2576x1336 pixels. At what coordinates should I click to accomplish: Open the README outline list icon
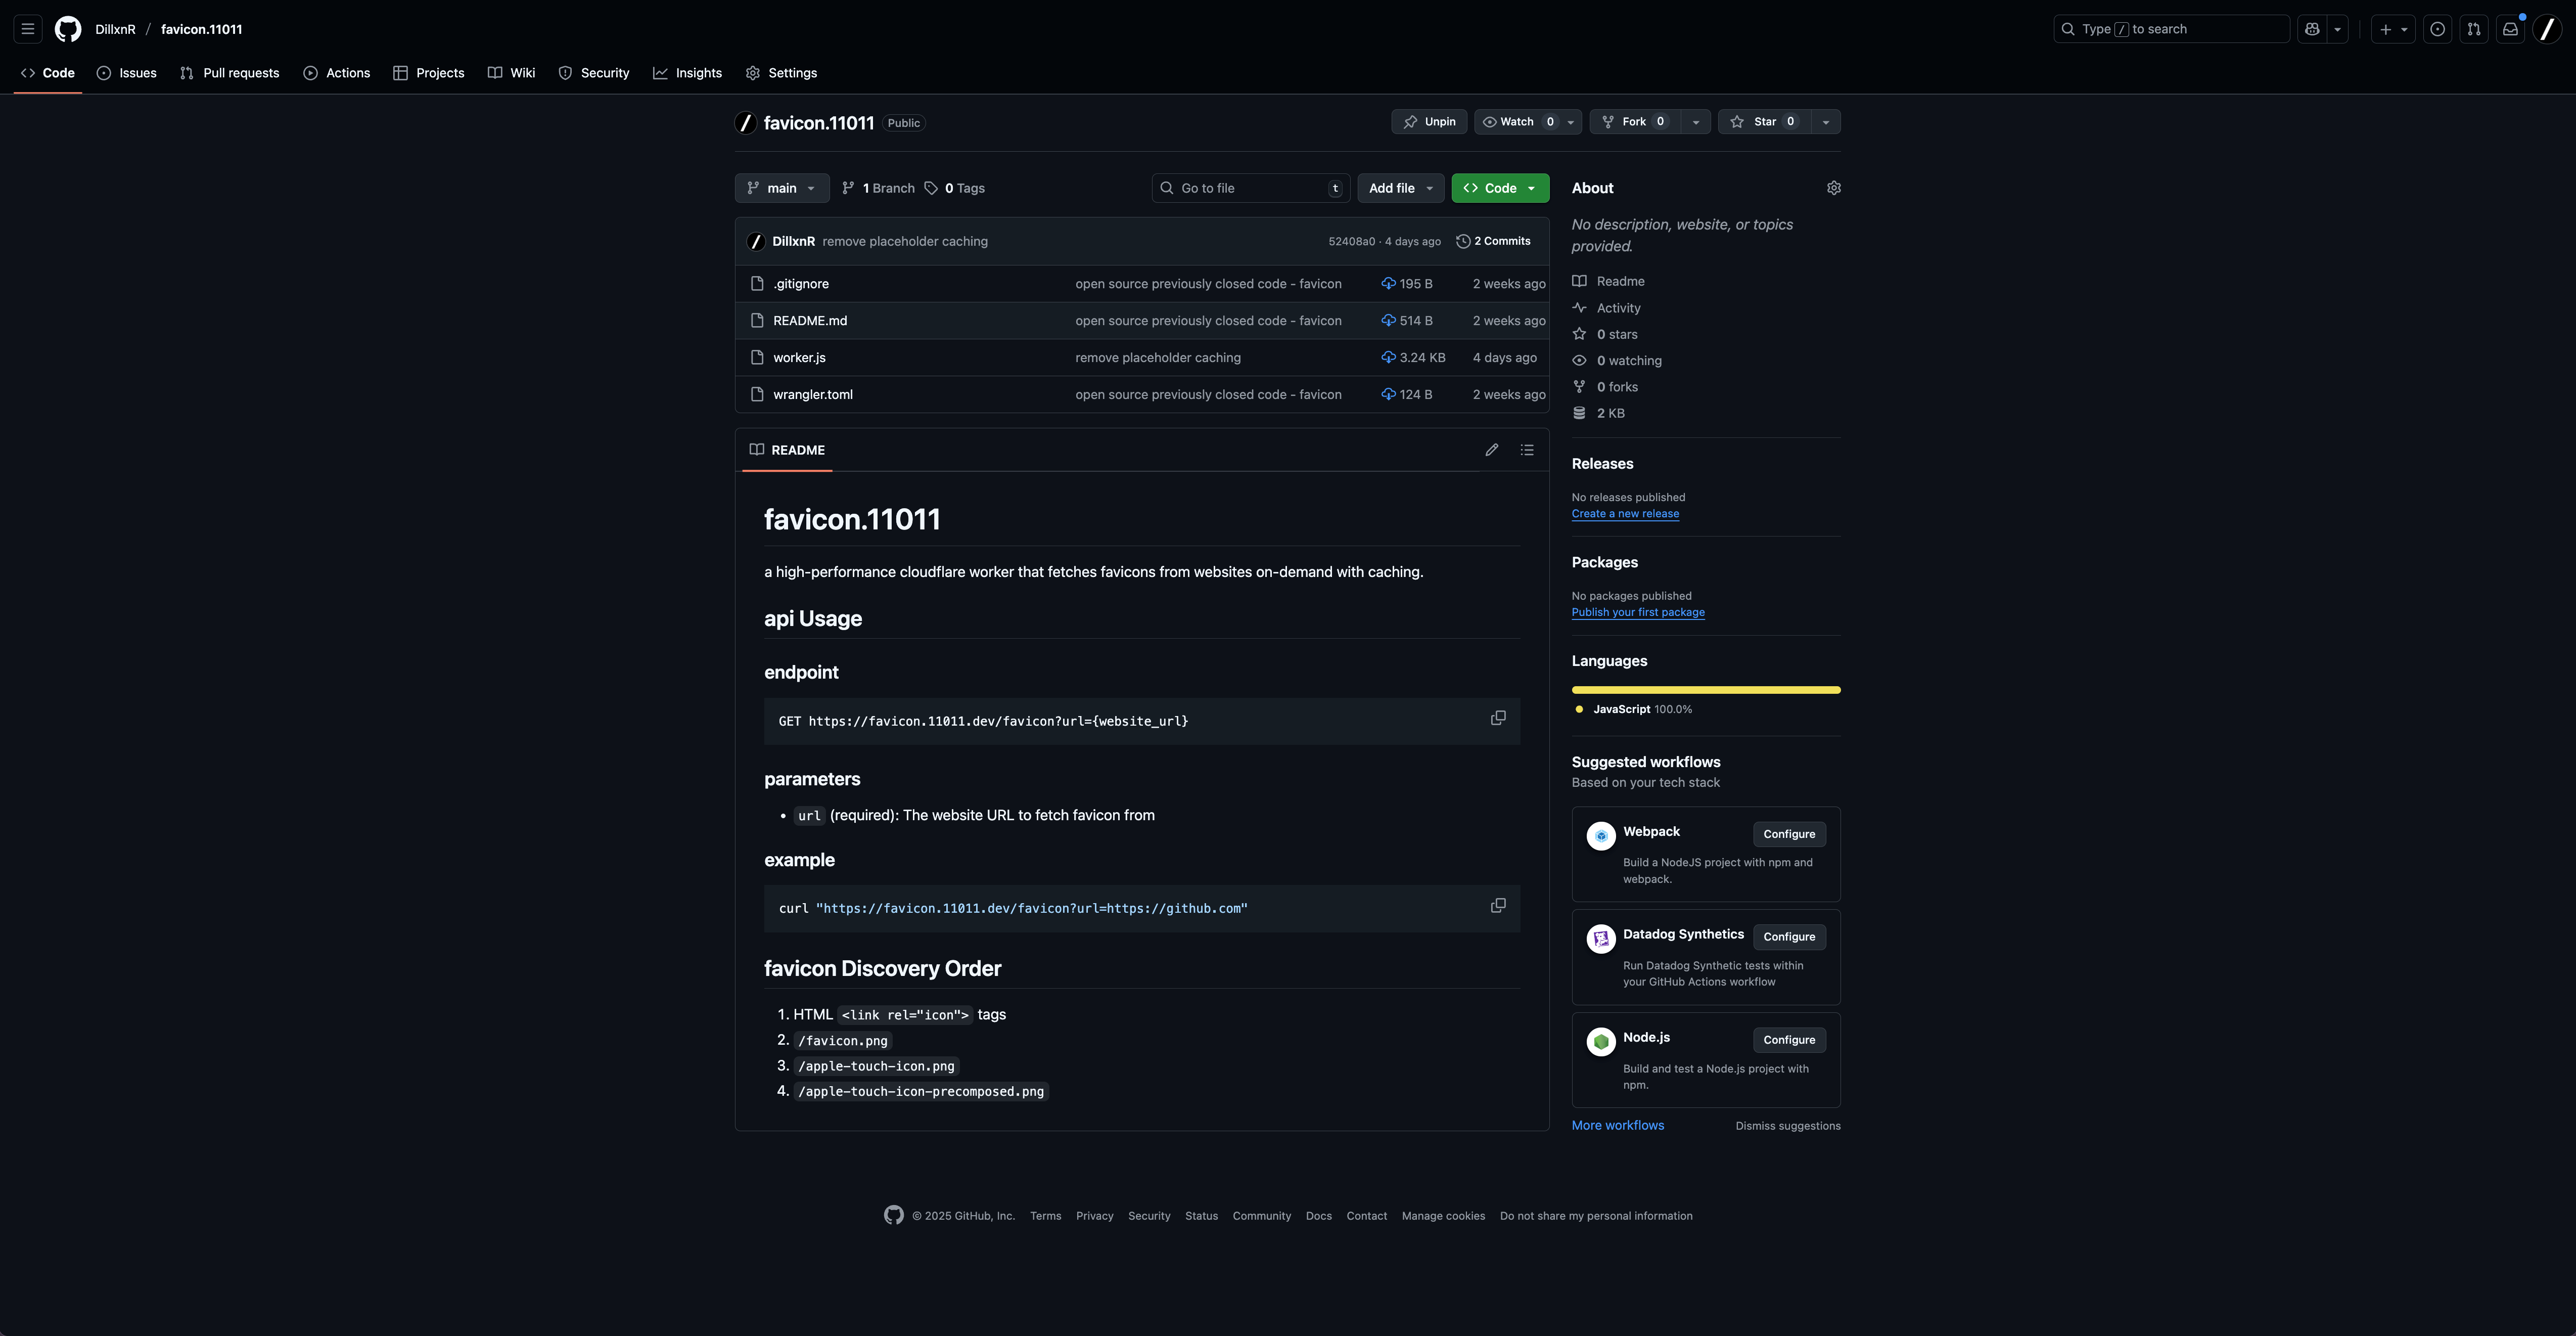1527,450
